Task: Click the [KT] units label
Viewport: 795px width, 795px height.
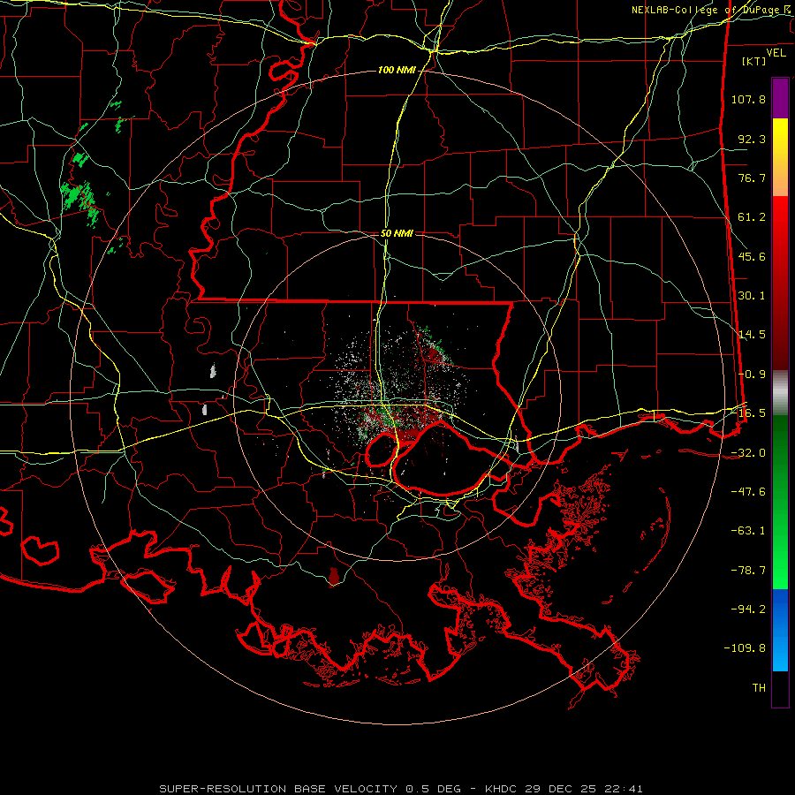Action: coord(754,61)
